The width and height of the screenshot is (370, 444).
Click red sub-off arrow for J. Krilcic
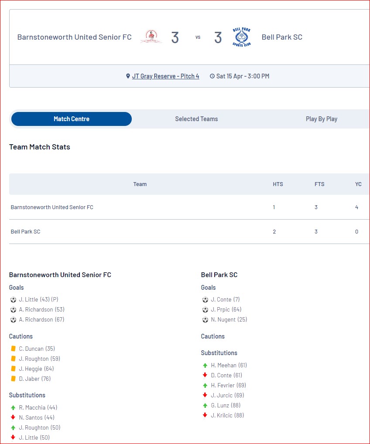(205, 415)
